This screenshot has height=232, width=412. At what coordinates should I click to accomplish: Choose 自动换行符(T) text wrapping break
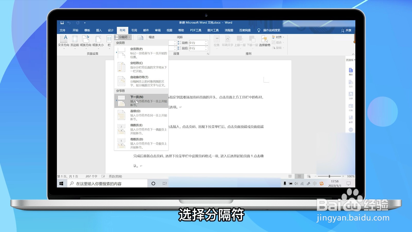point(141,81)
